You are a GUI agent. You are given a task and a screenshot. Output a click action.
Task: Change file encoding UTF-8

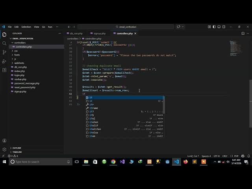click(x=217, y=156)
